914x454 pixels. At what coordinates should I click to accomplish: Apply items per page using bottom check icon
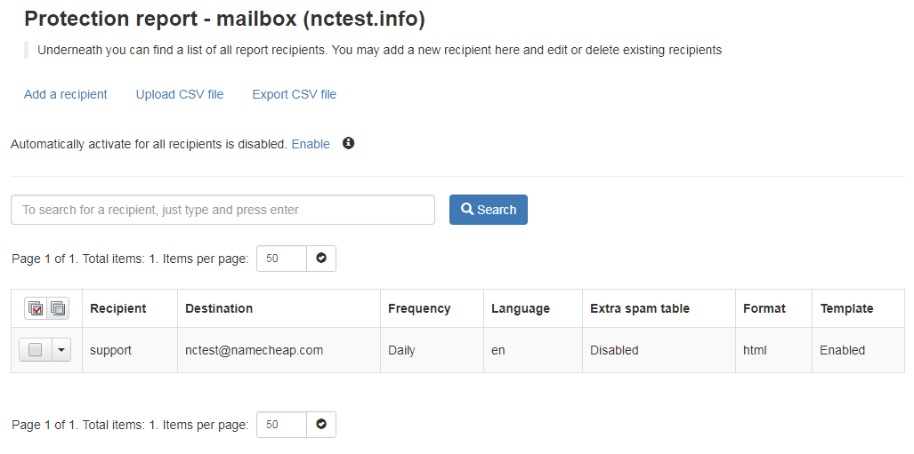tap(321, 425)
